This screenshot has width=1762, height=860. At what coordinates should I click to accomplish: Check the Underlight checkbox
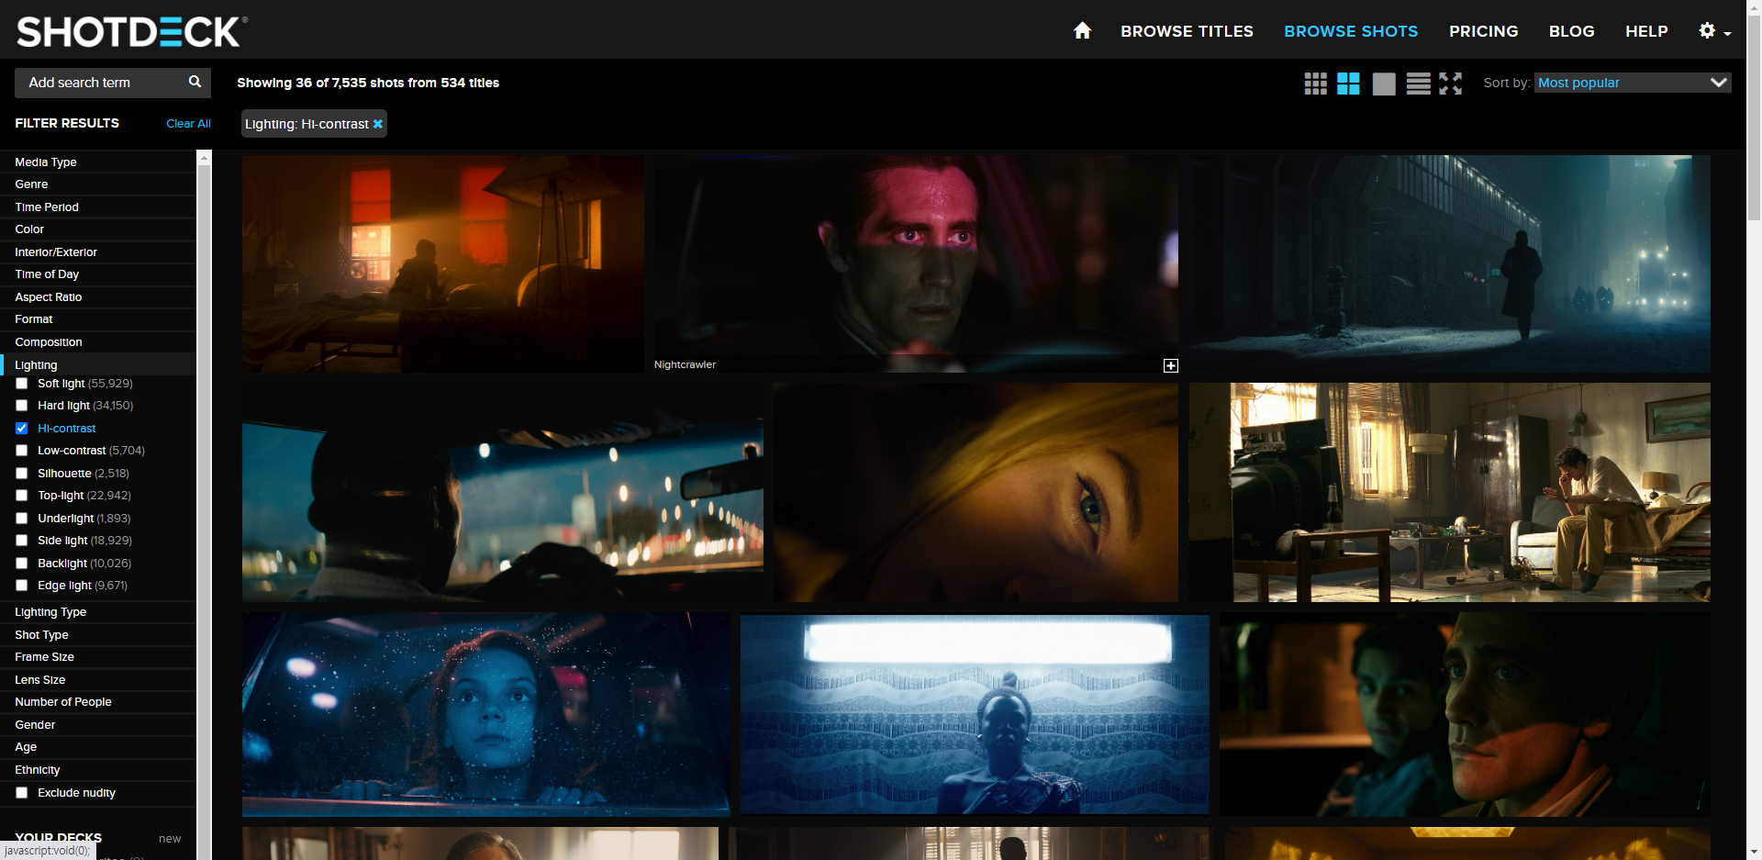pos(22,519)
